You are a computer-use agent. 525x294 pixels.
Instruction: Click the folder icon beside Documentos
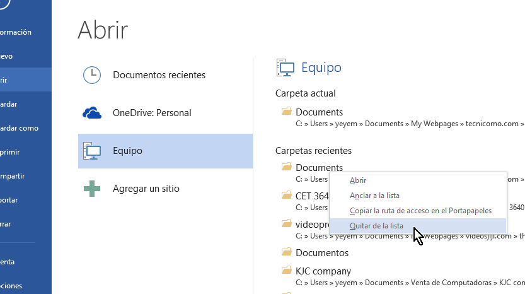click(x=287, y=252)
